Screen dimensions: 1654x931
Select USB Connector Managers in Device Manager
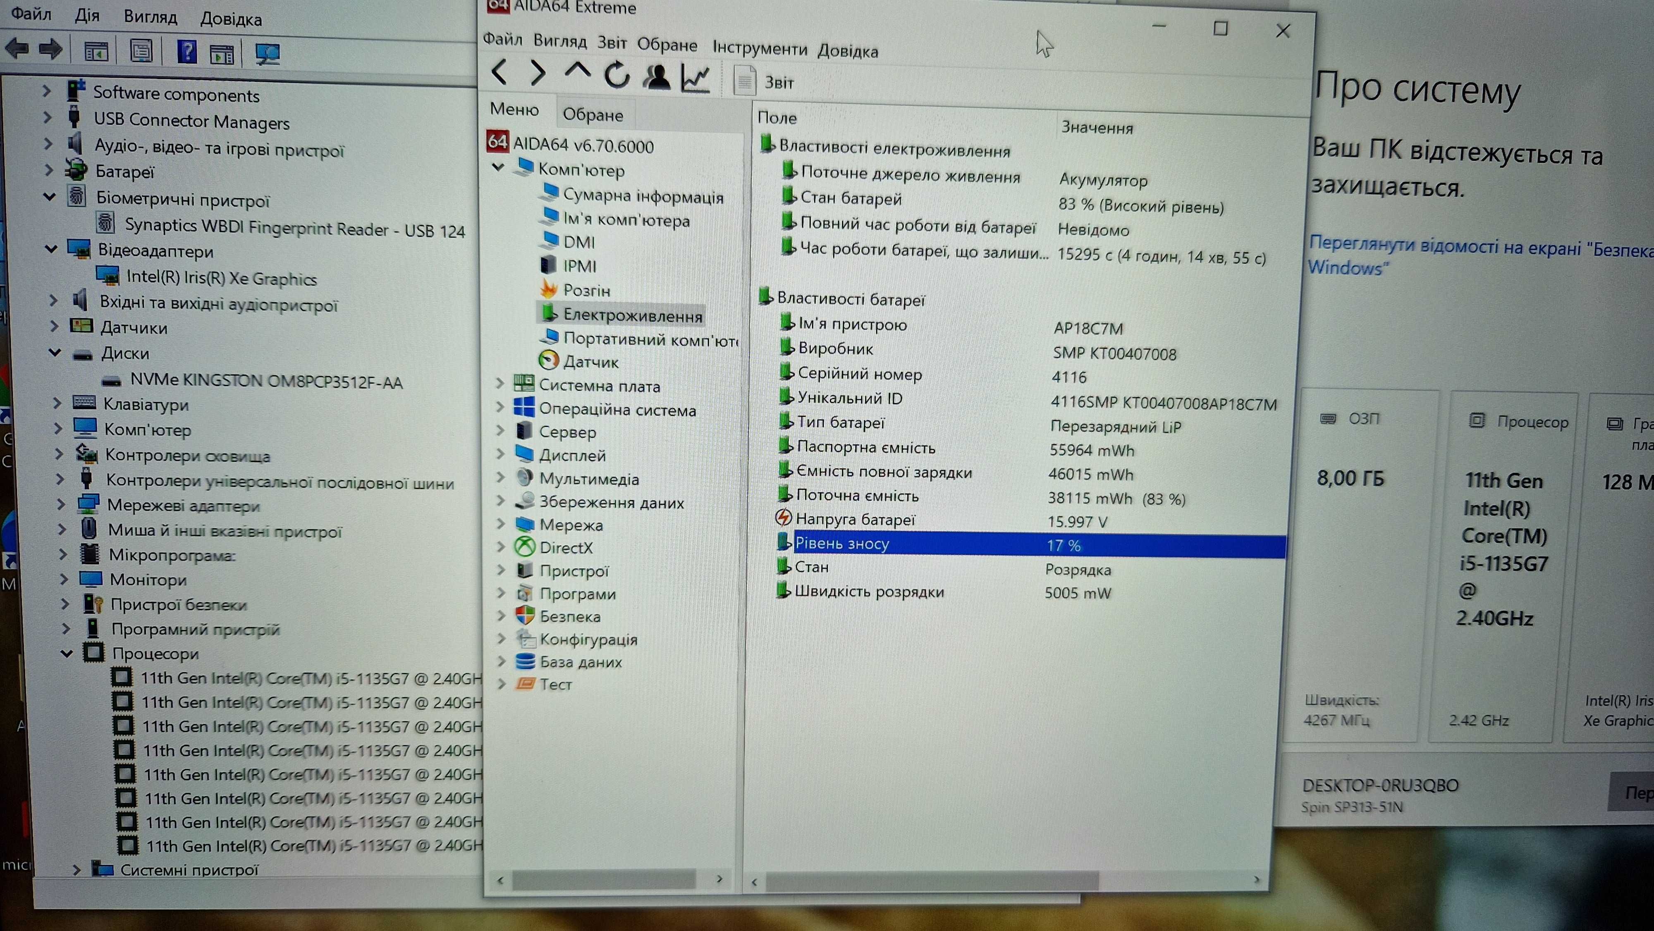(x=191, y=120)
